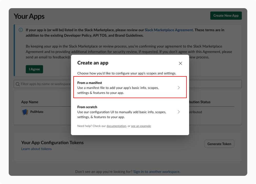Click the I Agree button
This screenshot has width=256, height=184.
pos(34,69)
